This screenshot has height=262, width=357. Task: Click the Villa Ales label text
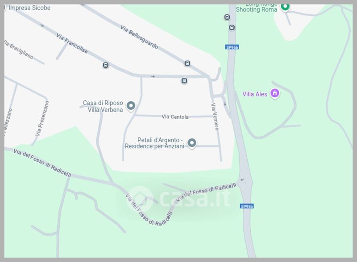[255, 94]
